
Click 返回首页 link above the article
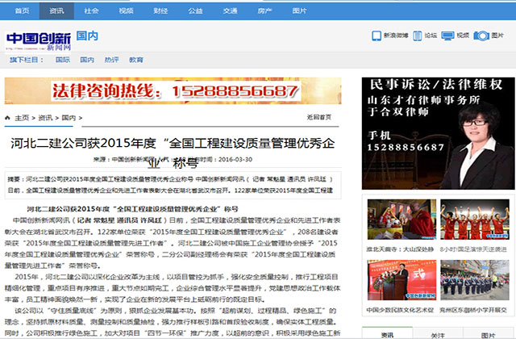click(319, 118)
